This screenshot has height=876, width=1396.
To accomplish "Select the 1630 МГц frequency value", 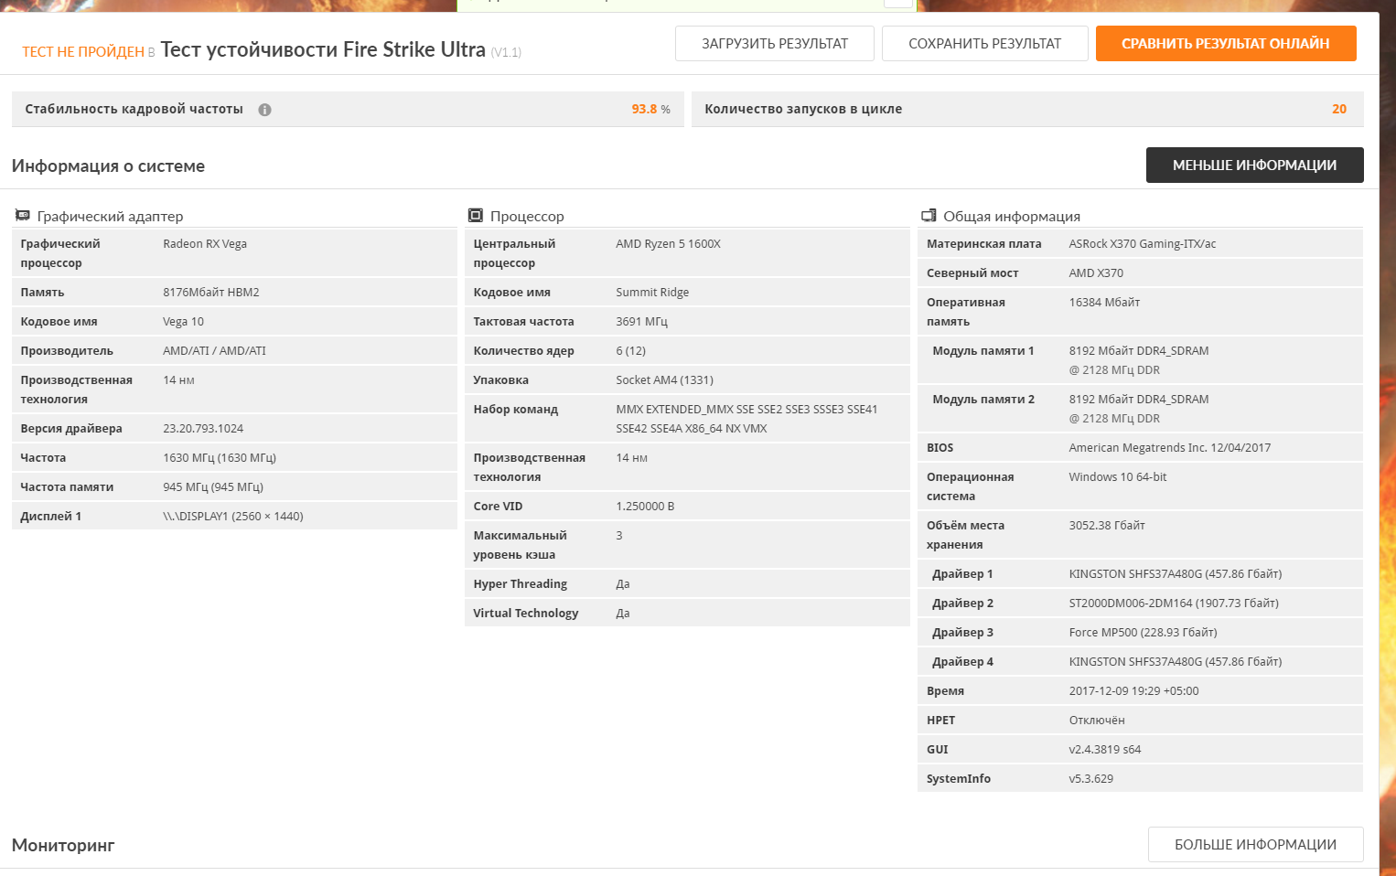I will click(x=220, y=458).
